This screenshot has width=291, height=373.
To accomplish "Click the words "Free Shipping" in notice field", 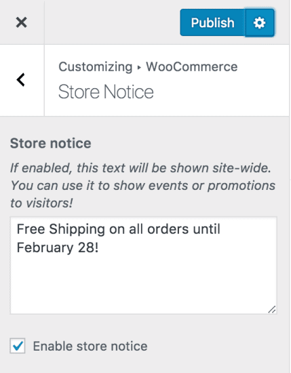I will [60, 229].
